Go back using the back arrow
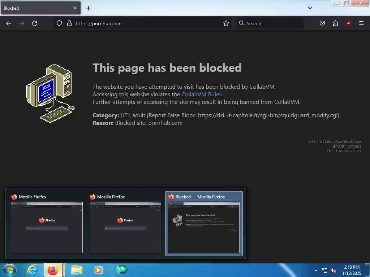370x277 pixels. tap(9, 23)
